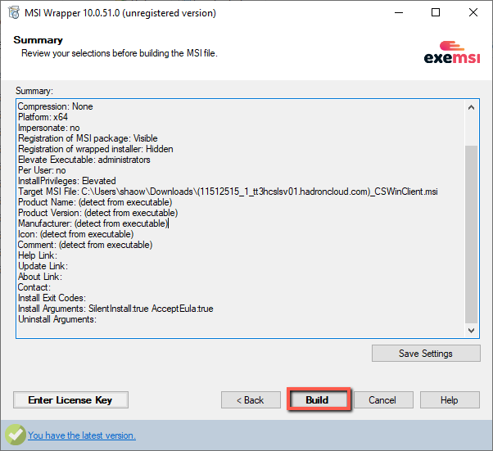
Task: Click 'Product Version: (detect from executable)' line
Action: (97, 213)
